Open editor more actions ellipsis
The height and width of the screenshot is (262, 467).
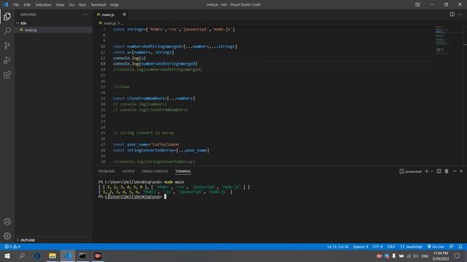click(x=460, y=15)
